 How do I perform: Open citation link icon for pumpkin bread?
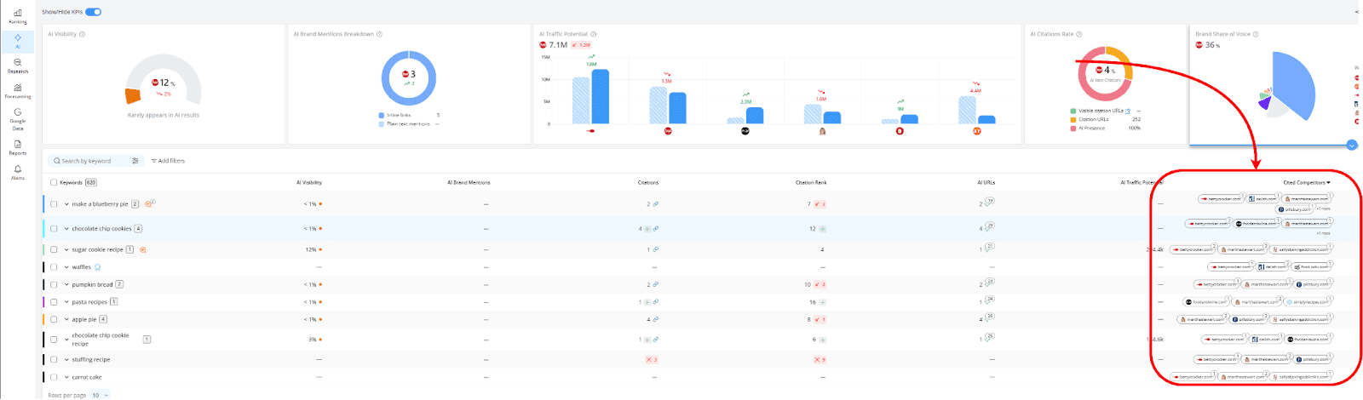[x=656, y=285]
